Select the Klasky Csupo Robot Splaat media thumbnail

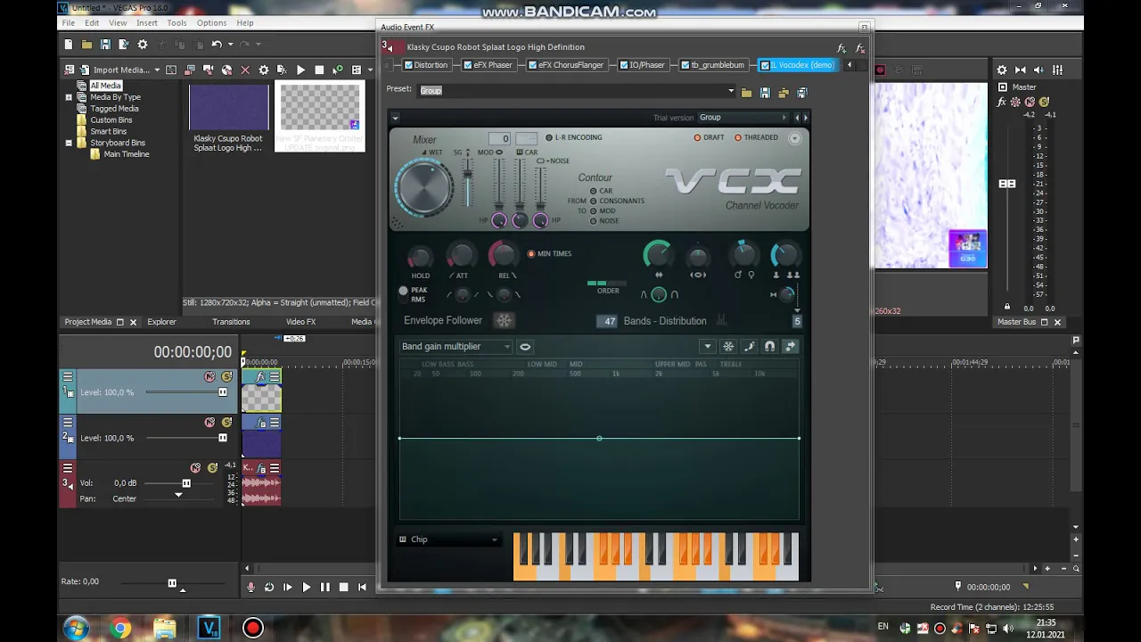click(x=228, y=108)
